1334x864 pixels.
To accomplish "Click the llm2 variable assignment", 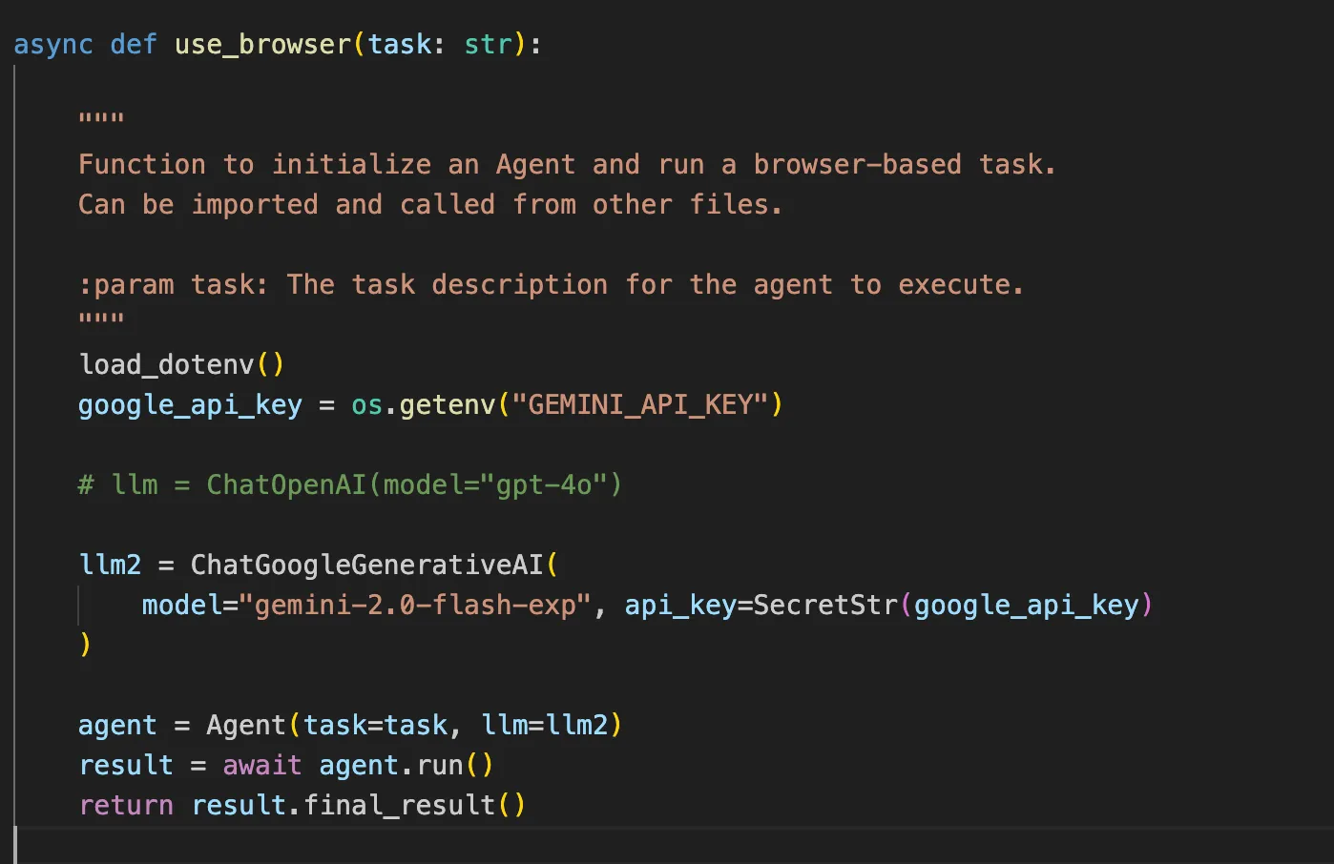I will click(x=110, y=565).
